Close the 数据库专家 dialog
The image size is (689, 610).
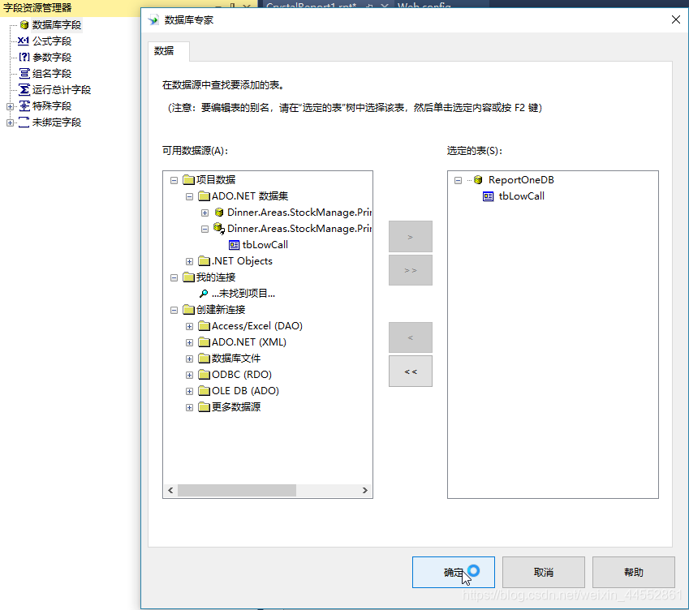(676, 19)
